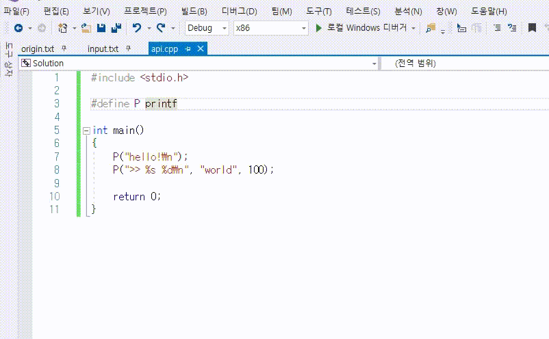This screenshot has height=339, width=549.
Task: Open the 편집(E) menu
Action: [56, 11]
